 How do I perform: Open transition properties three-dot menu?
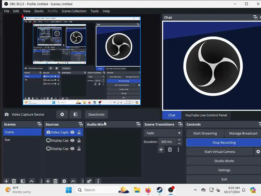tap(178, 150)
